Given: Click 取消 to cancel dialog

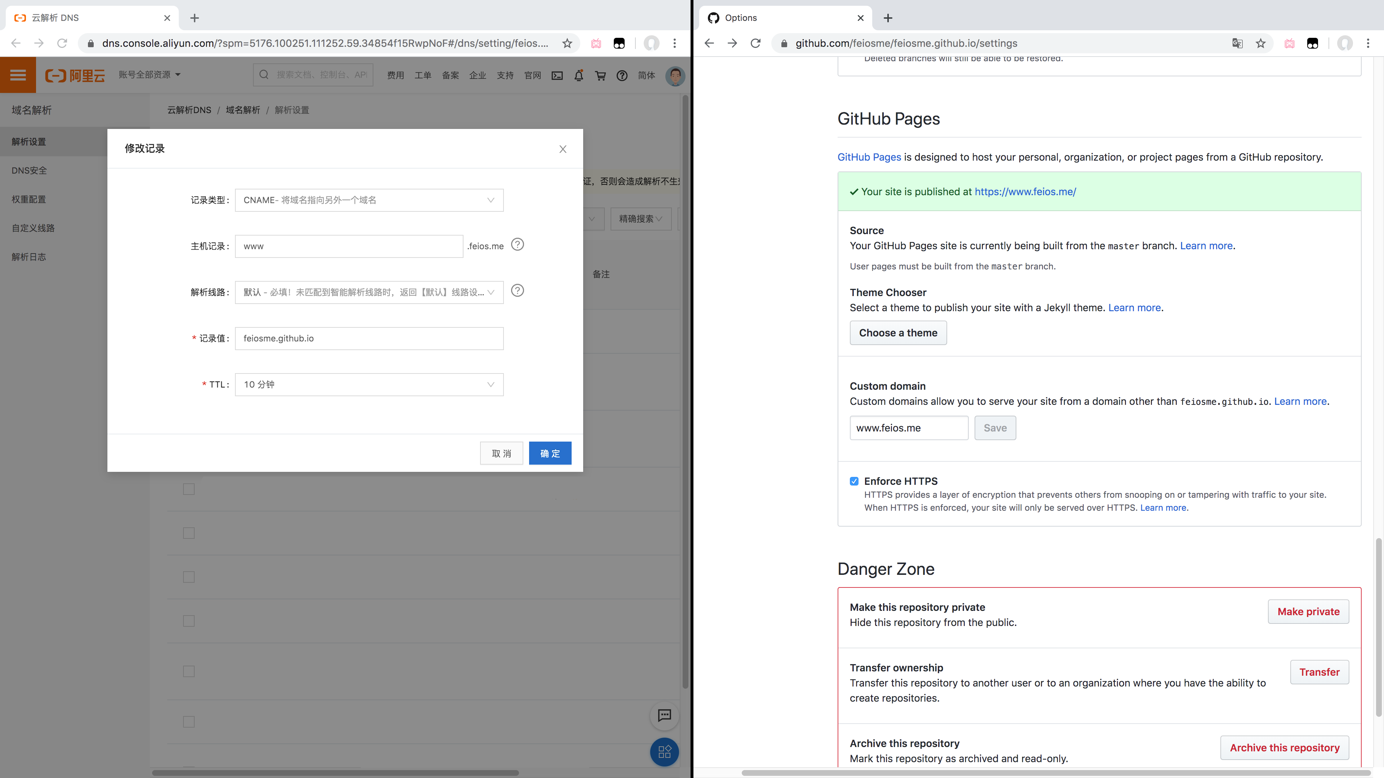Looking at the screenshot, I should pos(501,453).
